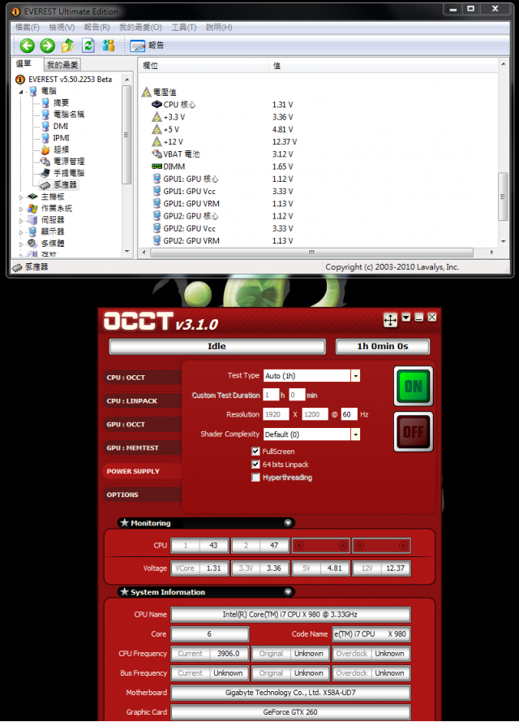Expand the 主機板 tree node
The height and width of the screenshot is (722, 519).
[21, 197]
